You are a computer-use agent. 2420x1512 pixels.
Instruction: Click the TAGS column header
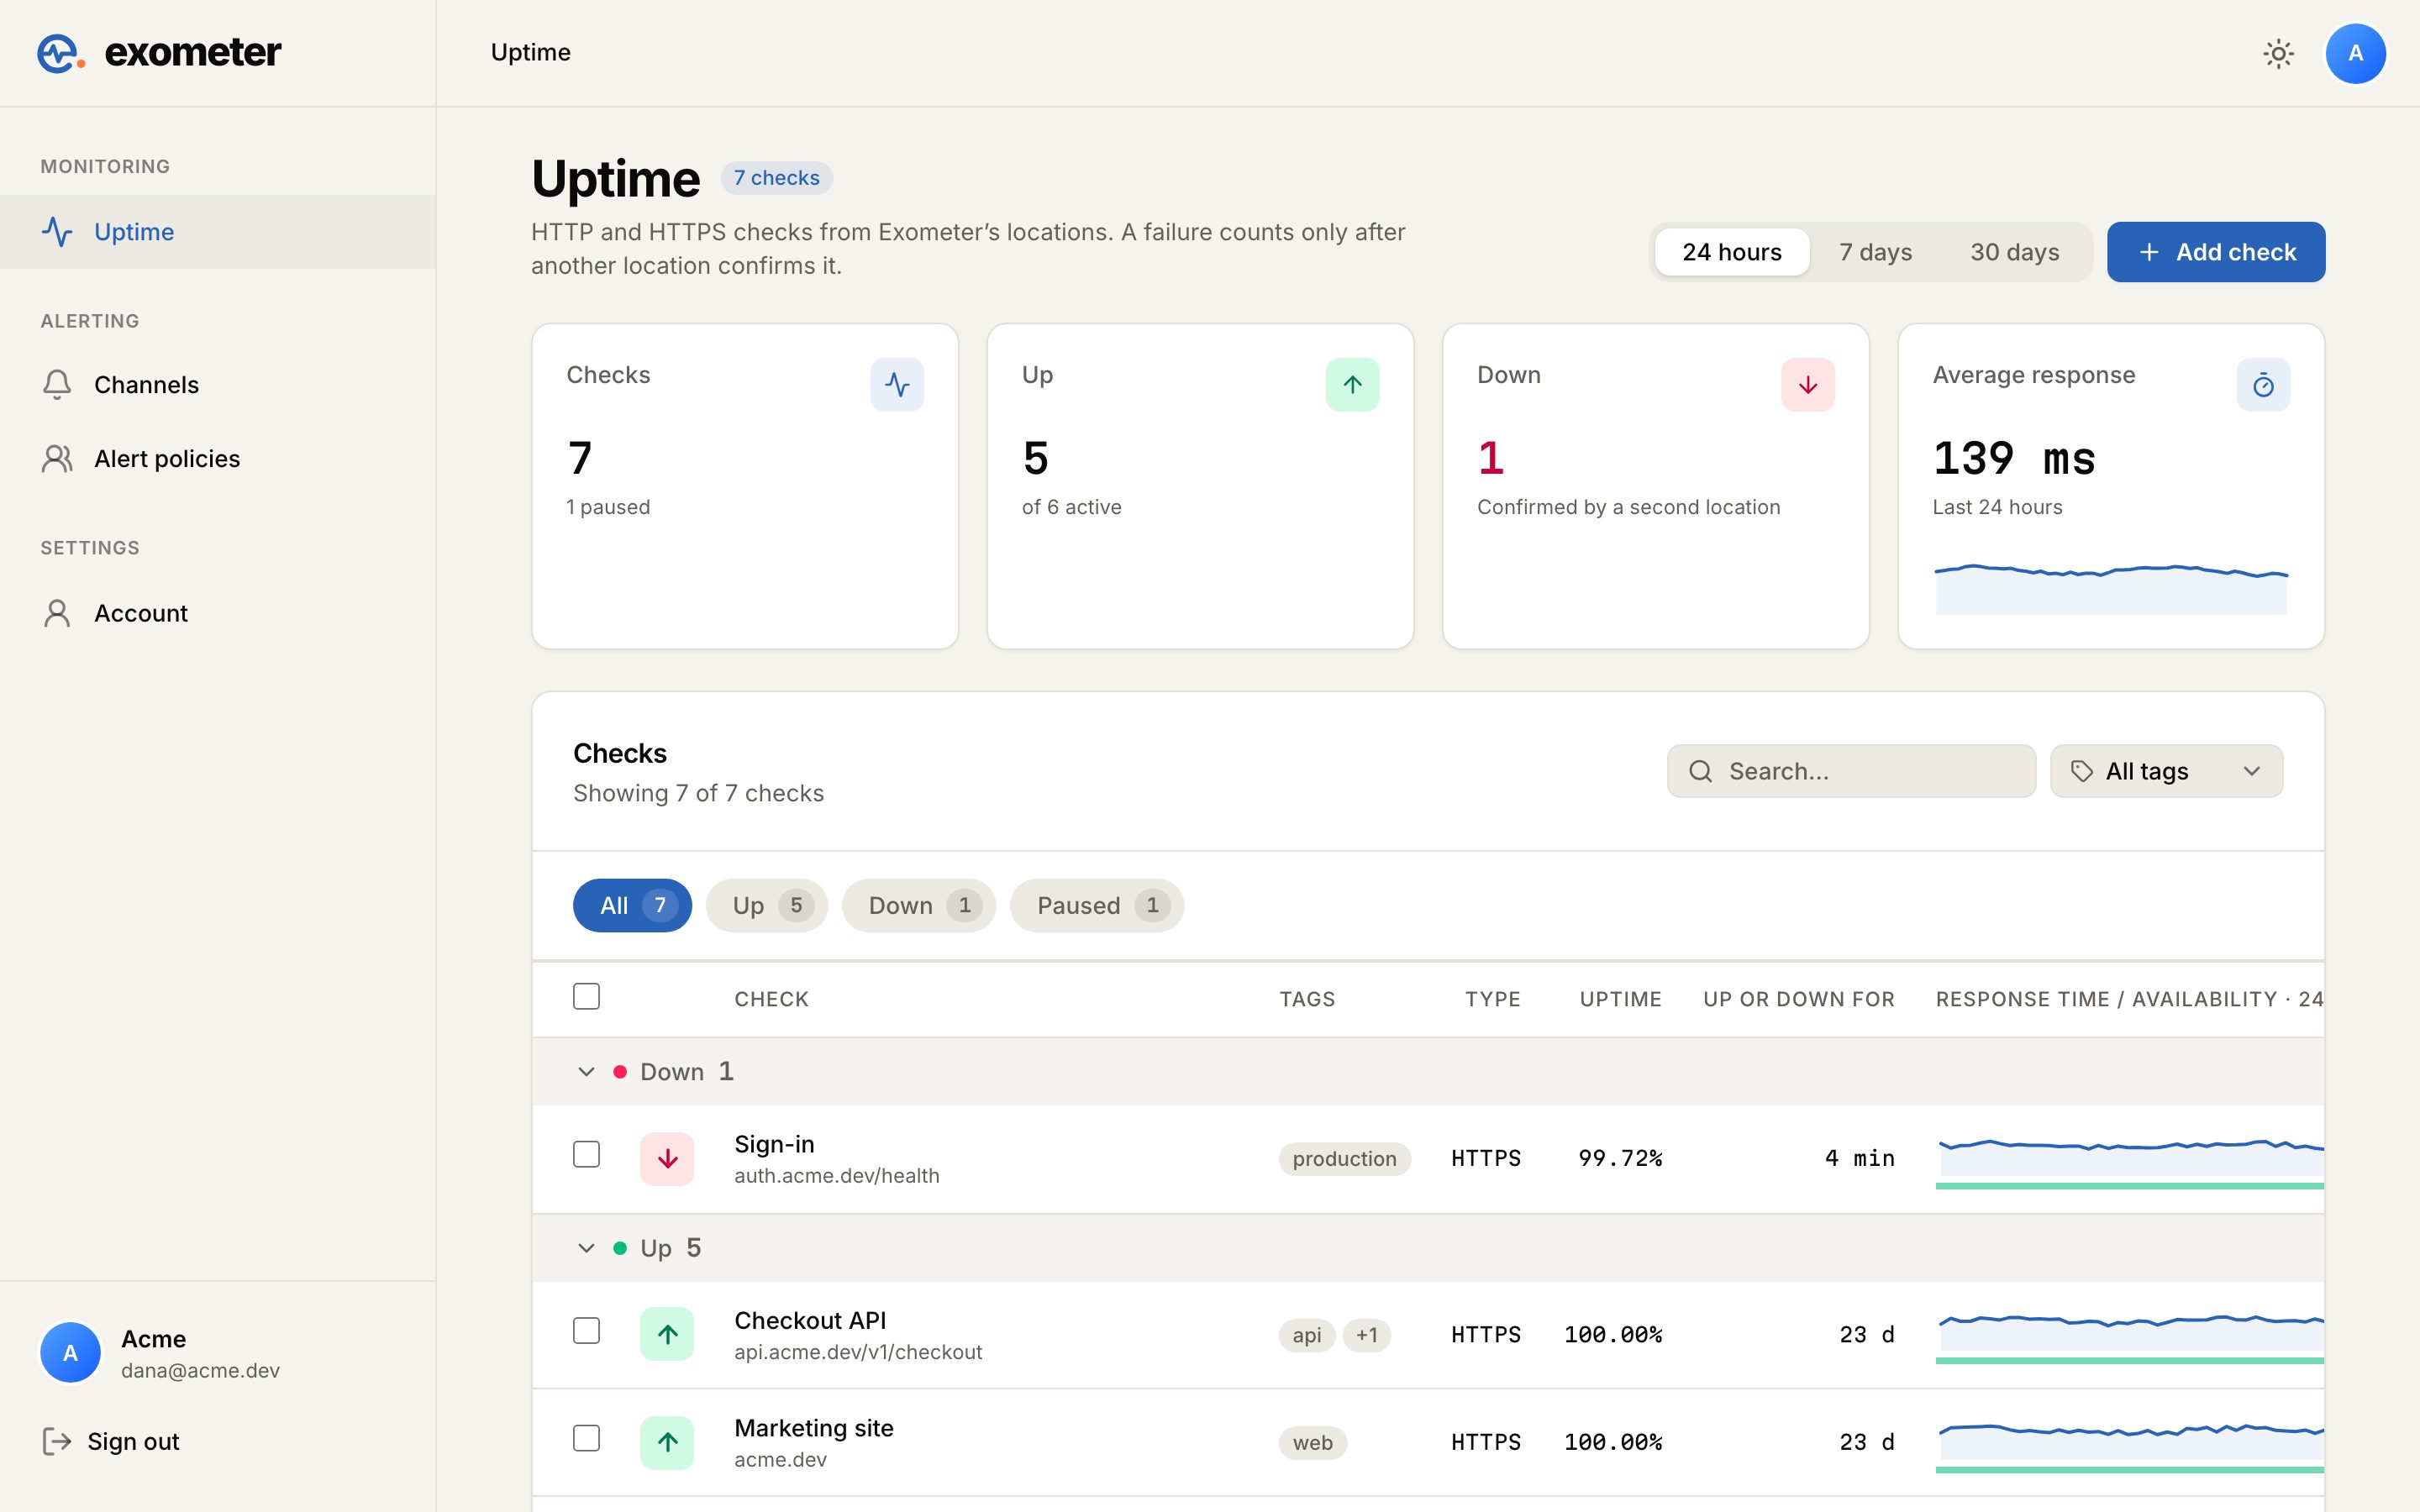coord(1307,999)
